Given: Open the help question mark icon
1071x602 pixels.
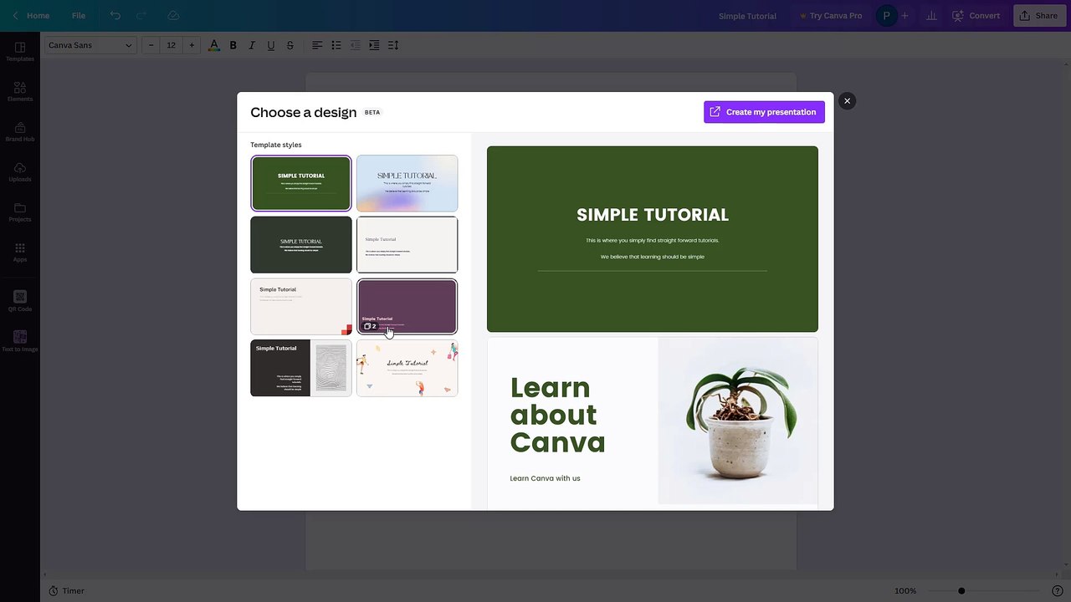Looking at the screenshot, I should pyautogui.click(x=1057, y=591).
